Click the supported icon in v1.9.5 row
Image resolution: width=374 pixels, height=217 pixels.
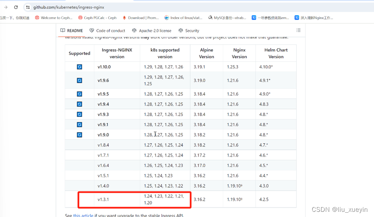tap(80, 94)
